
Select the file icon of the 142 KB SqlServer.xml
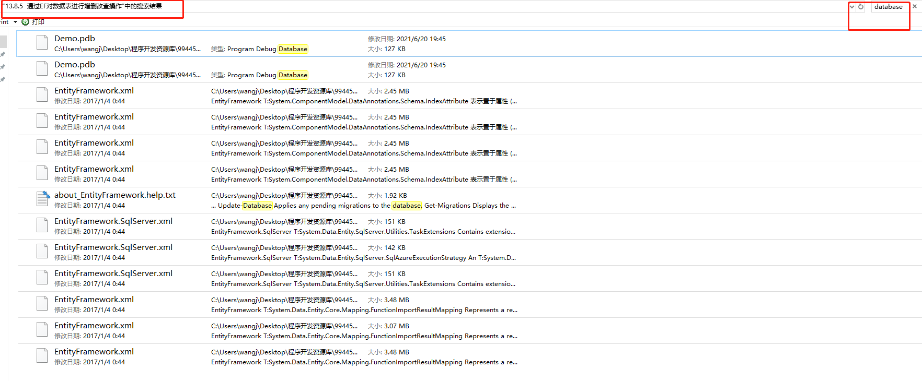(42, 251)
